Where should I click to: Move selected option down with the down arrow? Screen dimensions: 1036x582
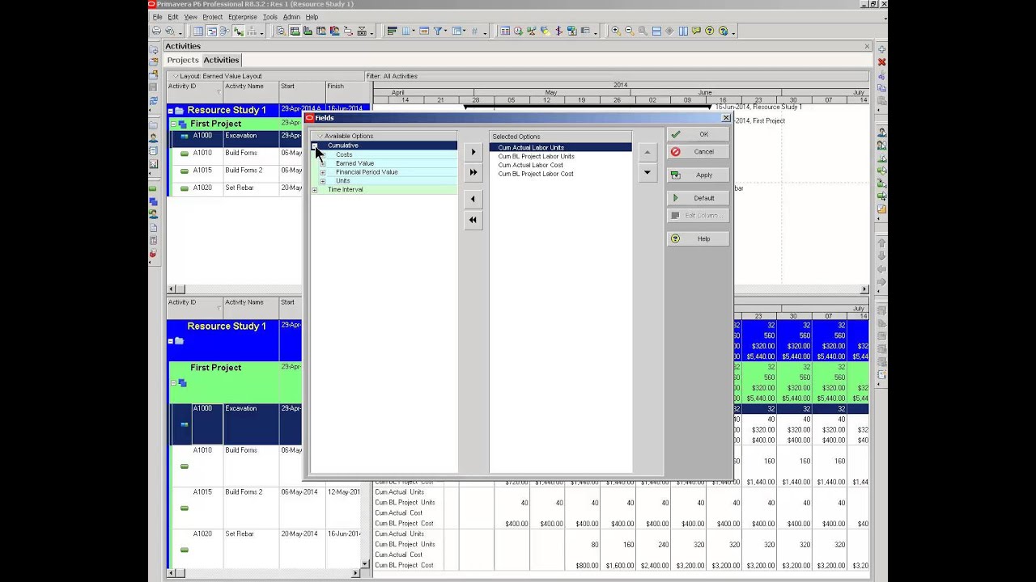647,172
